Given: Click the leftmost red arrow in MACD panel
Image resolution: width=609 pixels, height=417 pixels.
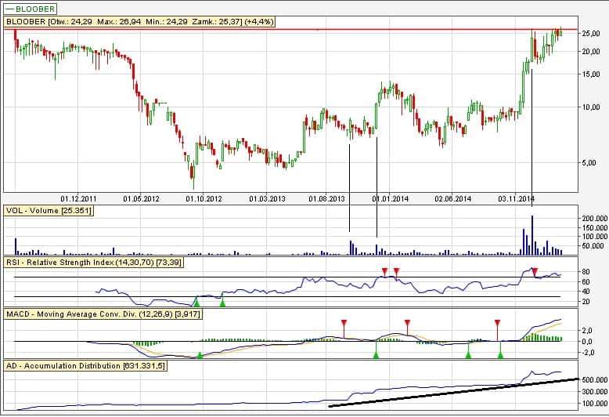Looking at the screenshot, I should (343, 323).
